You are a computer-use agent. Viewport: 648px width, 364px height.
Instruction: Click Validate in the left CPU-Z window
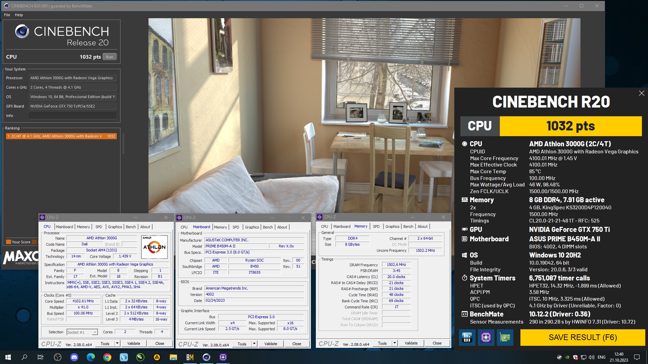point(134,343)
